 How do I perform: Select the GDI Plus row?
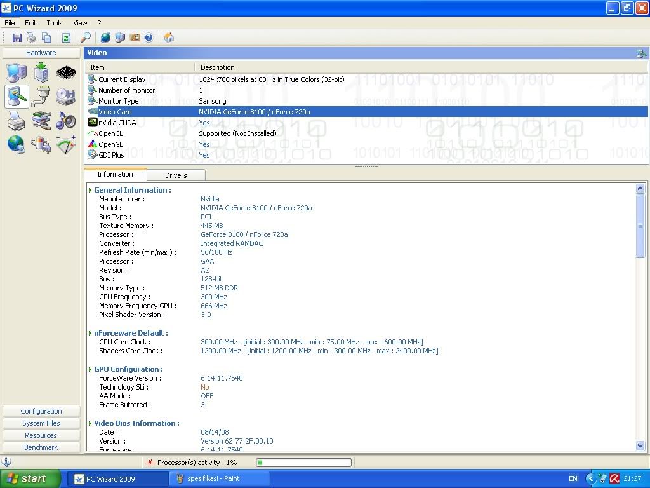367,155
